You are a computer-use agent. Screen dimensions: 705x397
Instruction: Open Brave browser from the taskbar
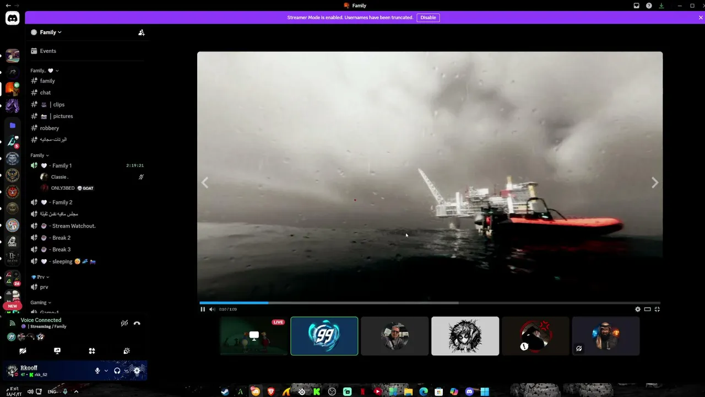click(271, 391)
